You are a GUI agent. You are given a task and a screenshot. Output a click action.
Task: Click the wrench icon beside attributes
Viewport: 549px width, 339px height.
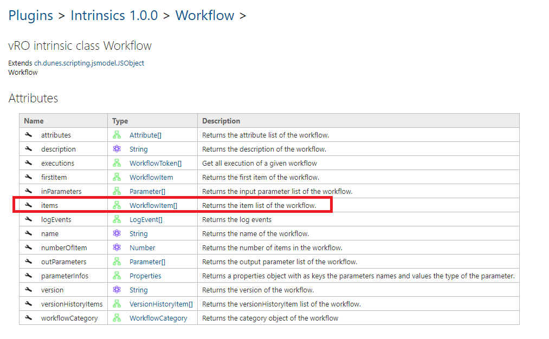coord(28,135)
